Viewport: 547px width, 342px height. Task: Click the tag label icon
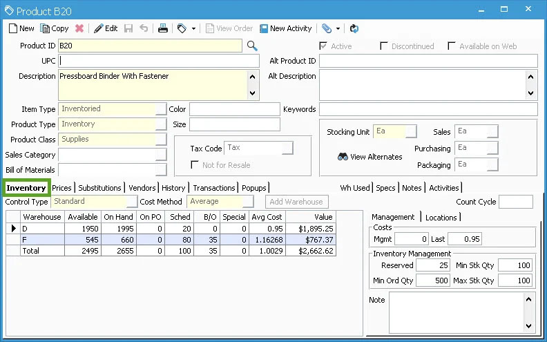[182, 28]
